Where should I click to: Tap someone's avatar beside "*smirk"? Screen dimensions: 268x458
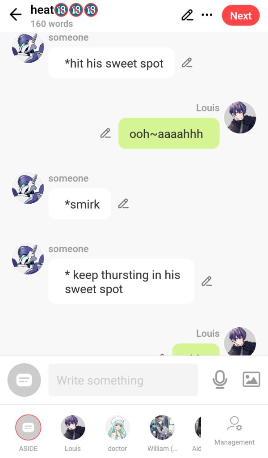[x=28, y=188]
